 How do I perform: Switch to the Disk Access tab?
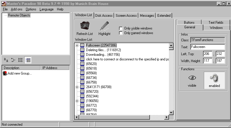click(104, 16)
